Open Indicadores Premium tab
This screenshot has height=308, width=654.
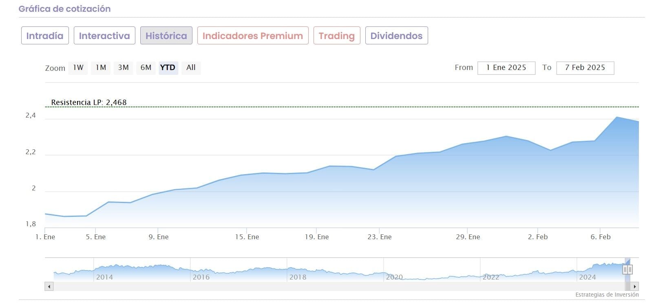252,36
